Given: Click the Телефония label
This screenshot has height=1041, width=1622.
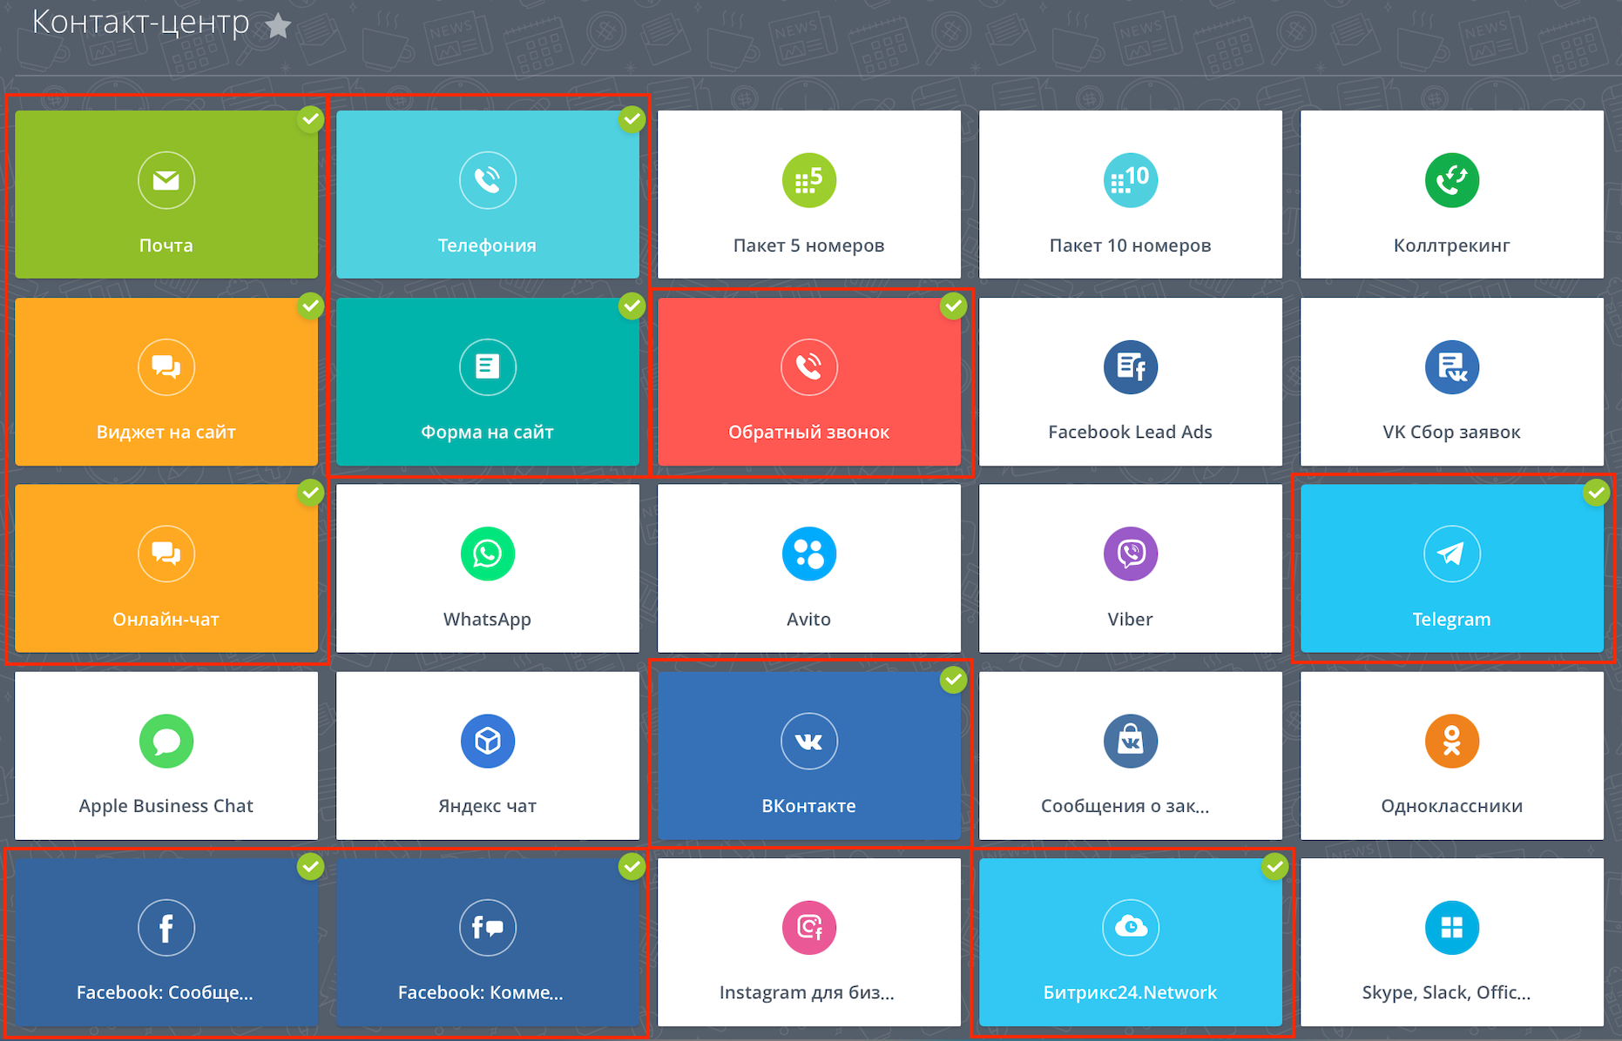Looking at the screenshot, I should 487,245.
